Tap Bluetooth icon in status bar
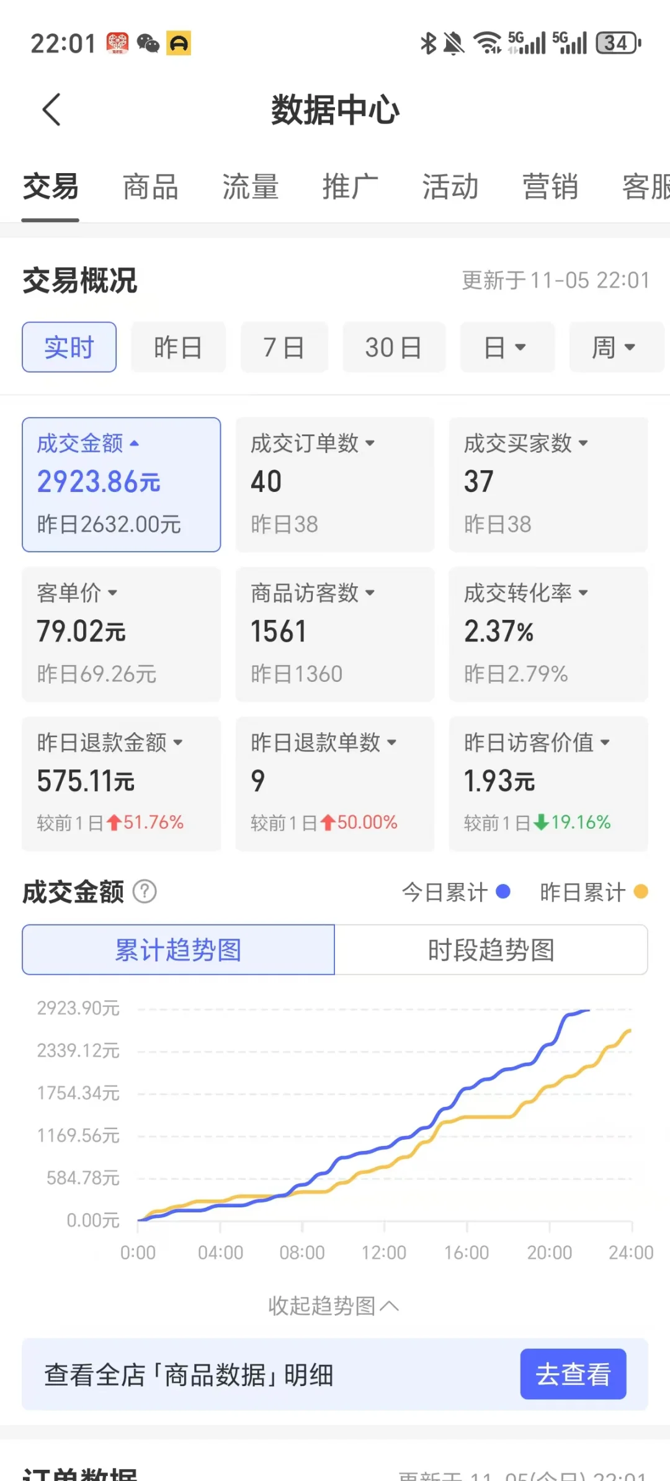The image size is (670, 1481). click(x=428, y=43)
